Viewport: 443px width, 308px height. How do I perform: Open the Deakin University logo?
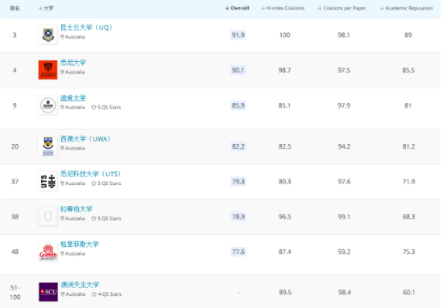(x=48, y=105)
